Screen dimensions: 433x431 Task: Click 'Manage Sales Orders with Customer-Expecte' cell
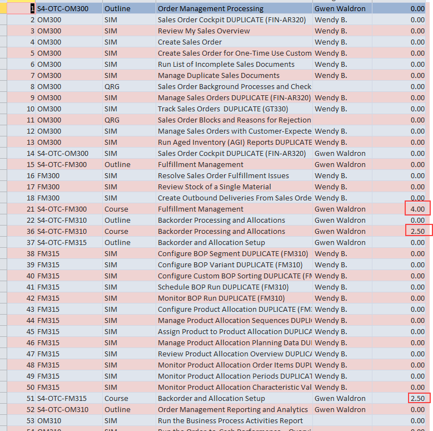(x=234, y=131)
